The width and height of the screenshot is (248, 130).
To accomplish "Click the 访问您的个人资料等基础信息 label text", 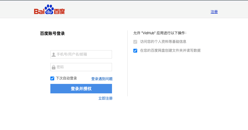I will (x=163, y=42).
